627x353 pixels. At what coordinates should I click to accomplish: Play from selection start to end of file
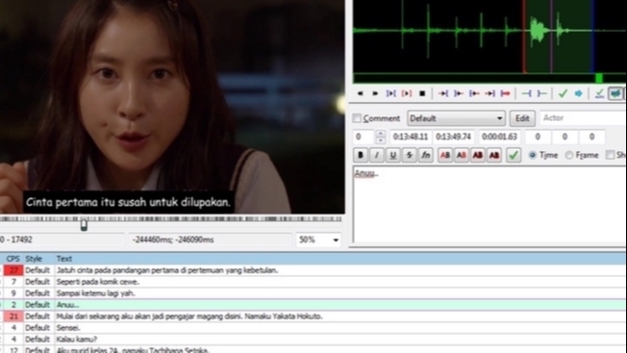pyautogui.click(x=506, y=93)
